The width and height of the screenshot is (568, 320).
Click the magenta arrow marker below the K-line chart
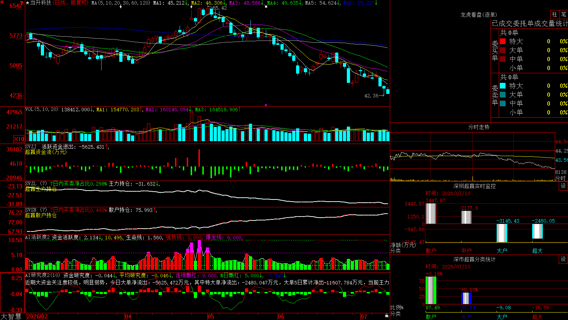pyautogui.click(x=266, y=105)
